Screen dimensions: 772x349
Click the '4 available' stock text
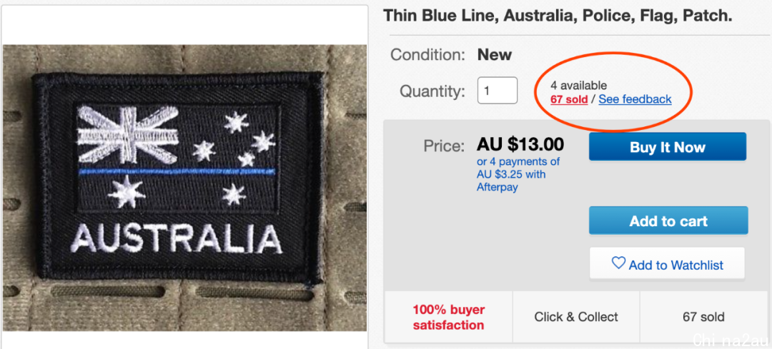(578, 86)
